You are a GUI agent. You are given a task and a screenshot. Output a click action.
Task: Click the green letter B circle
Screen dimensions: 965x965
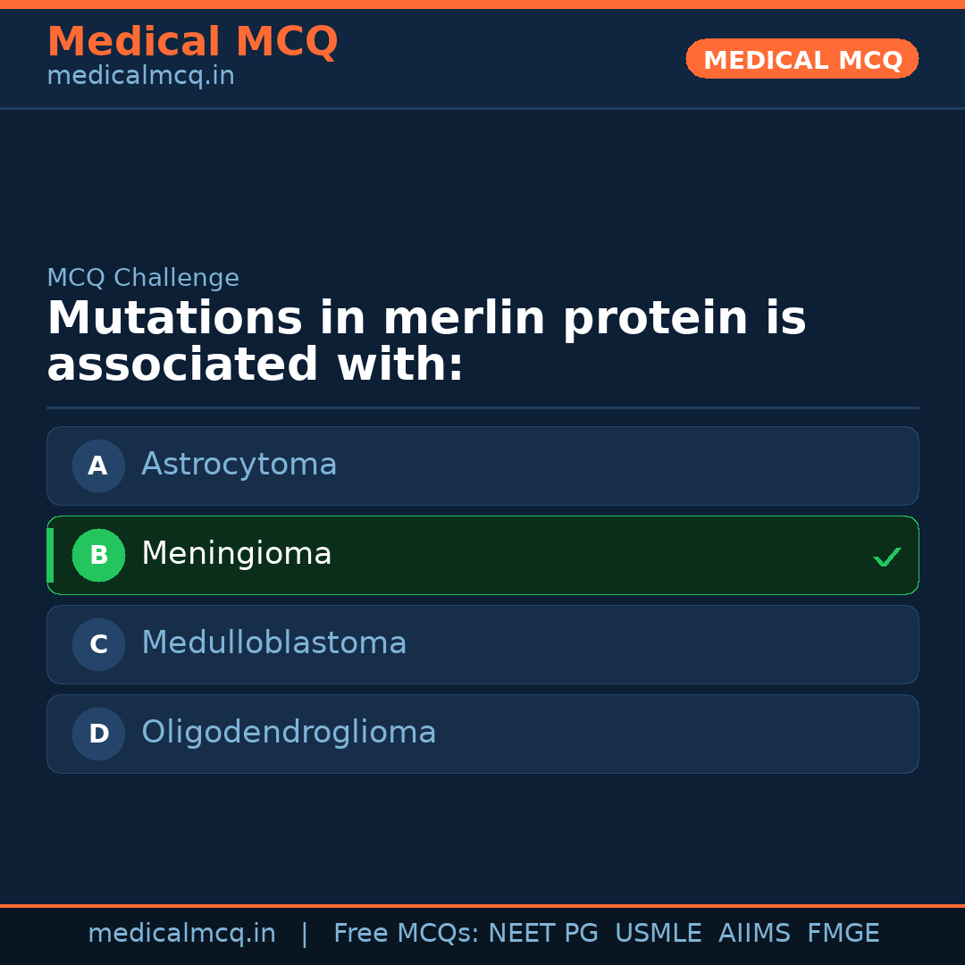[x=98, y=555]
